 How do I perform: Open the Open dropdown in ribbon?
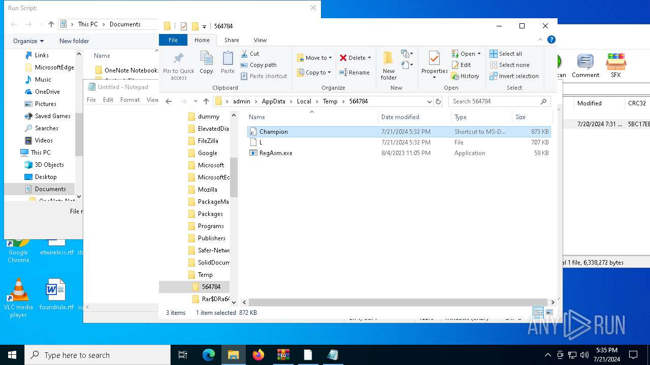(x=466, y=54)
